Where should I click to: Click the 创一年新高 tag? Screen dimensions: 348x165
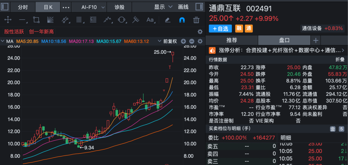click(42, 32)
